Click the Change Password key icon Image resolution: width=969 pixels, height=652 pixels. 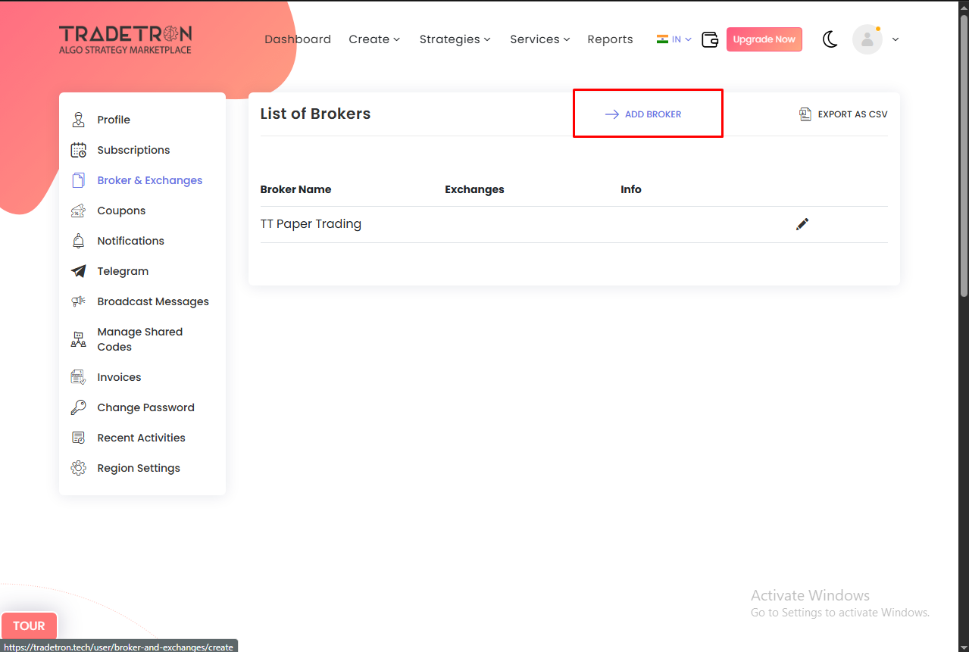coord(79,407)
